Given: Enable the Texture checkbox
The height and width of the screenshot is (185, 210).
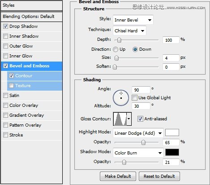Looking at the screenshot, I should (12, 86).
